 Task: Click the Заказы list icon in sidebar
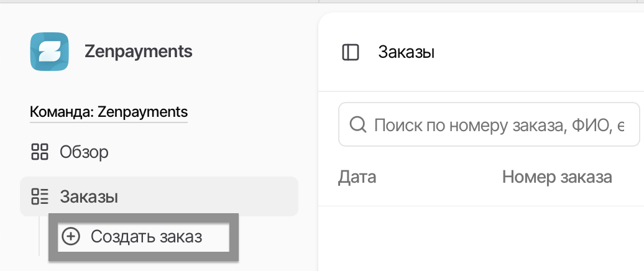[40, 197]
